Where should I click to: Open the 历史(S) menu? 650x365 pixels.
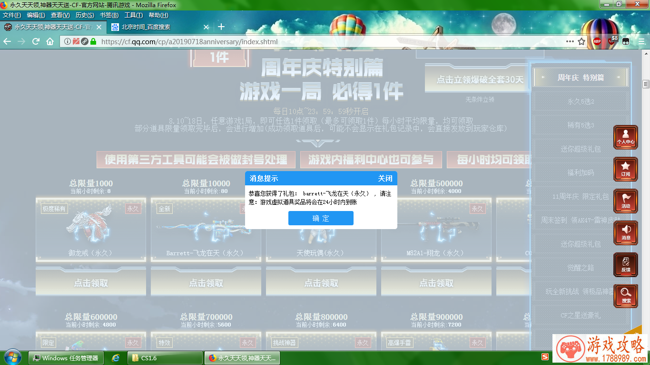[85, 15]
